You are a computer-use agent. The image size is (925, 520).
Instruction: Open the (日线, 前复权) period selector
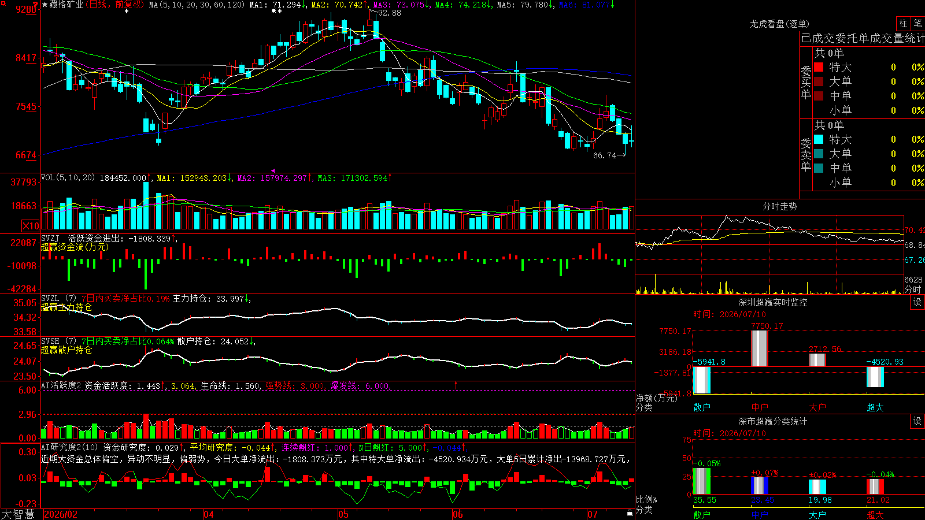[x=114, y=5]
